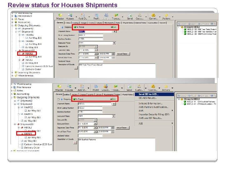Click the Send envelope icon in HBOL3 window
The width and height of the screenshot is (225, 169).
pos(129,87)
